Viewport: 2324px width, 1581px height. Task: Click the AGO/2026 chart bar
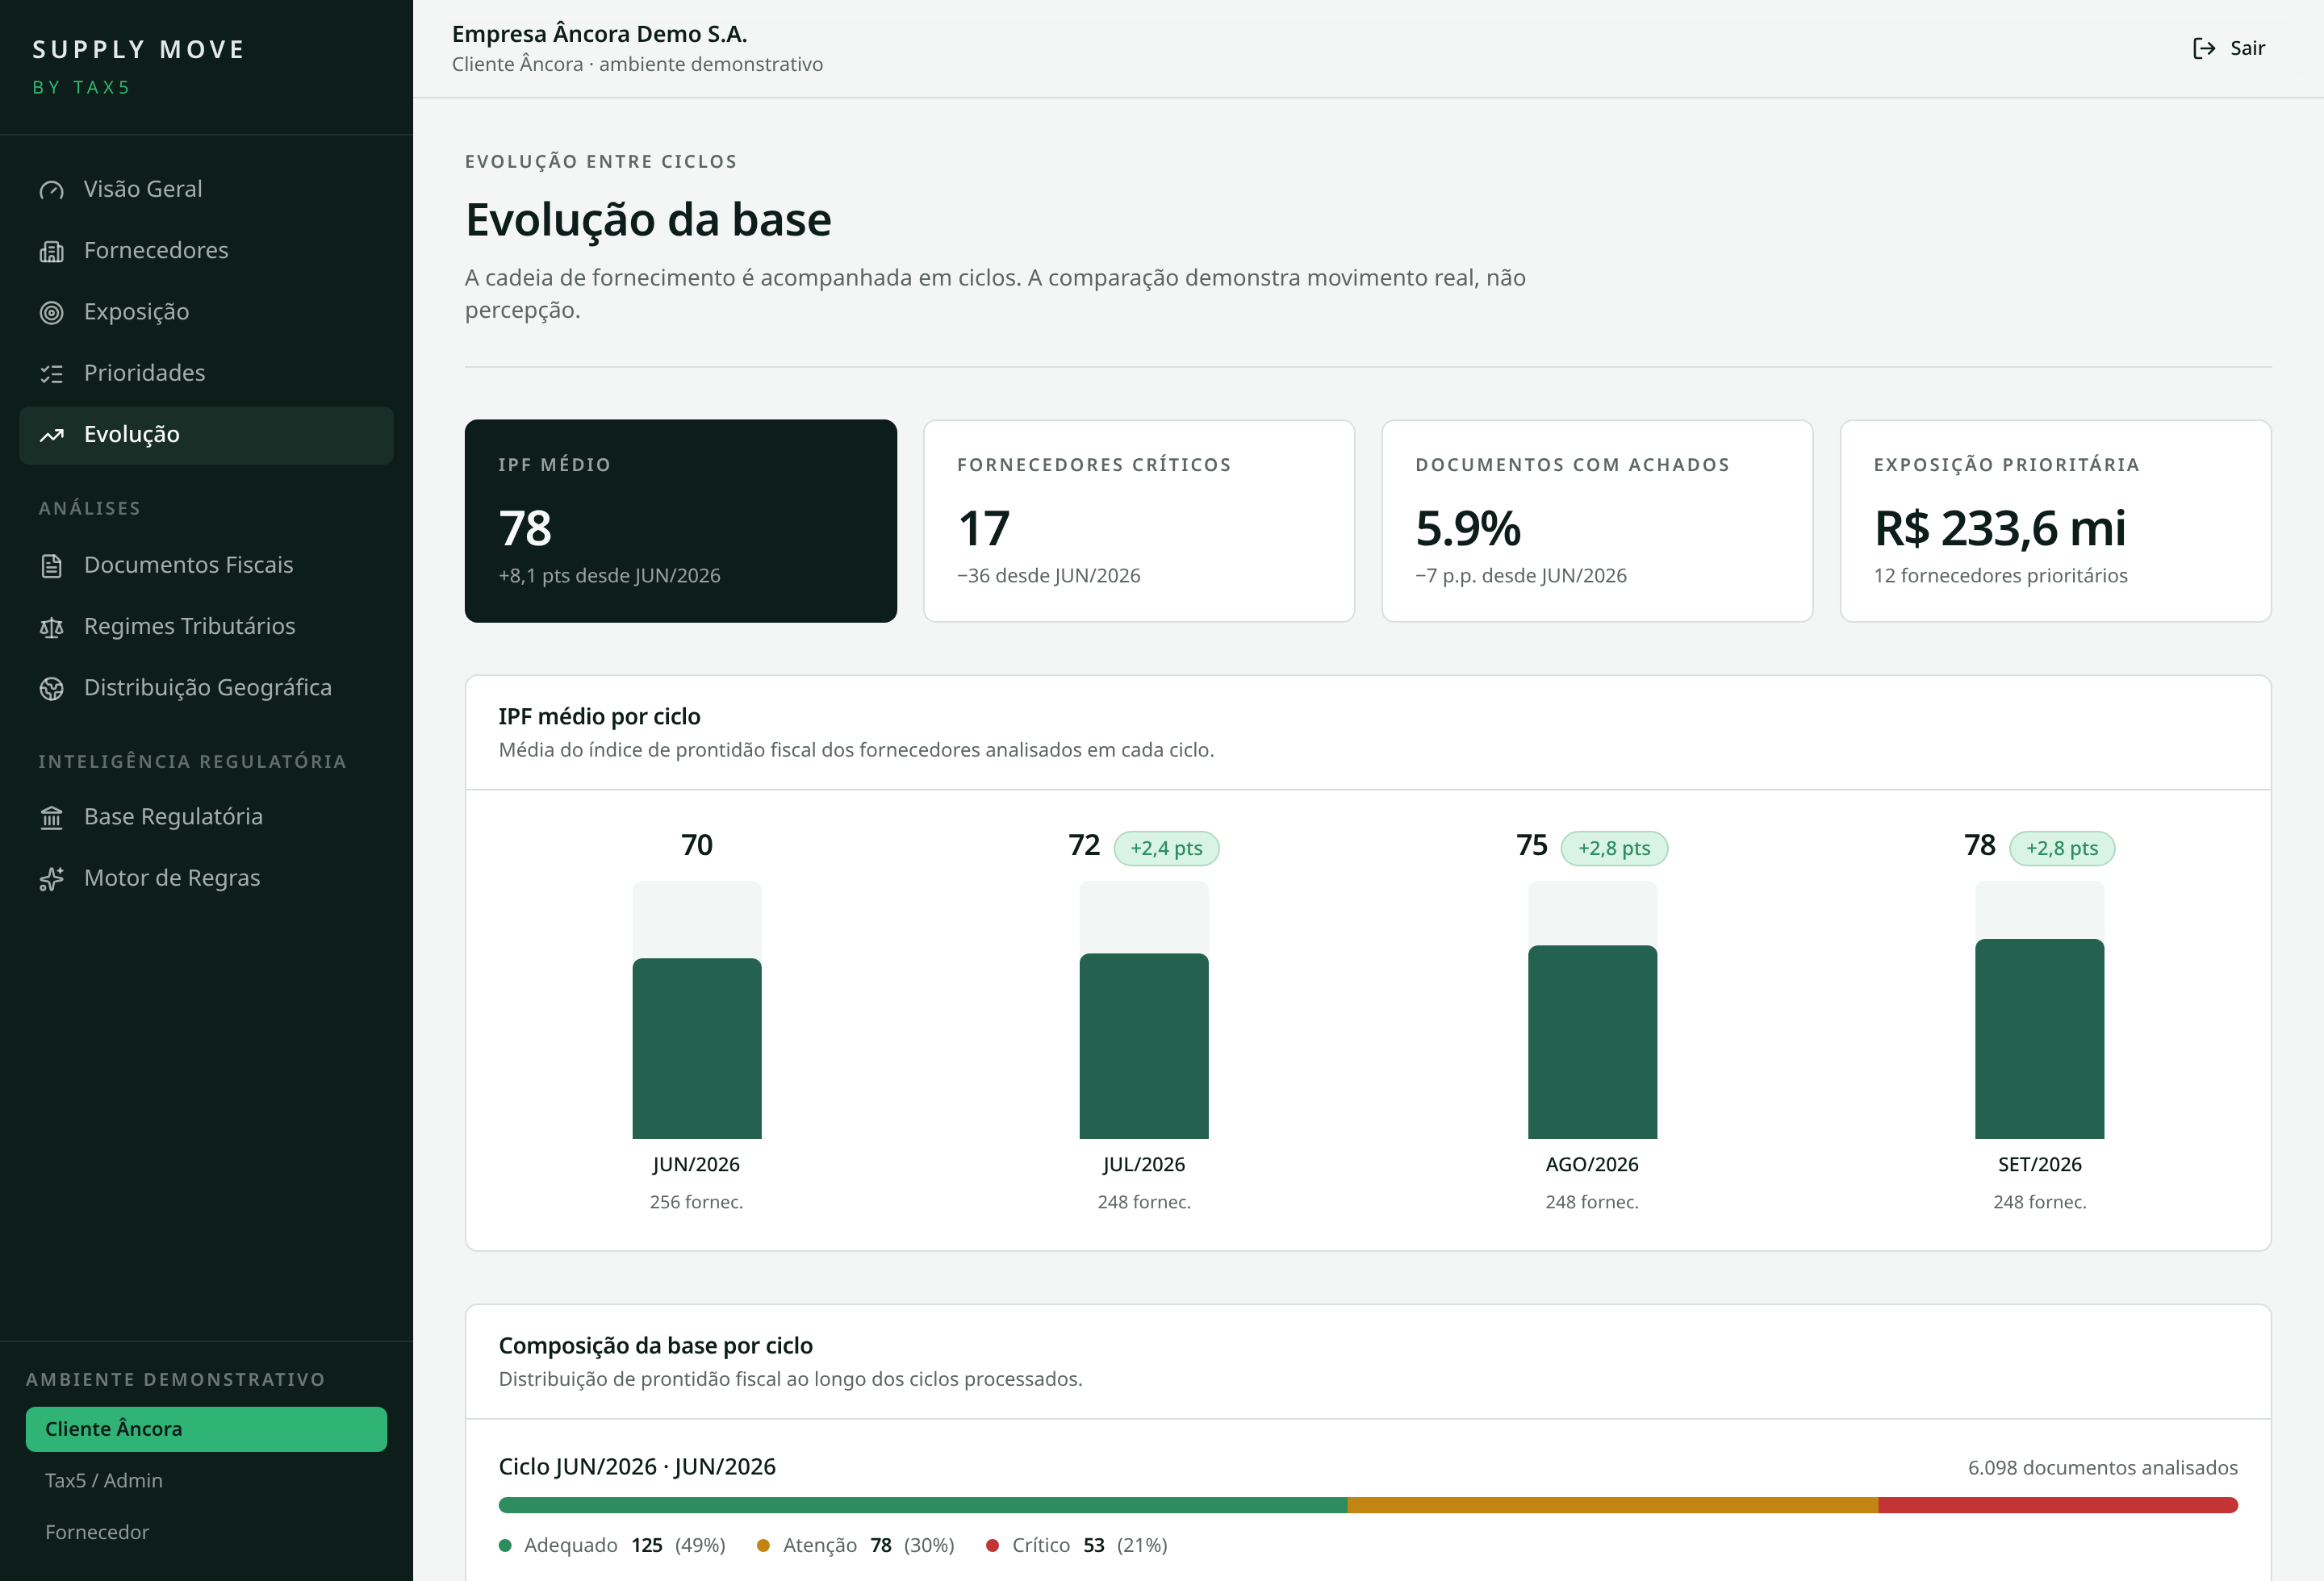point(1592,1041)
